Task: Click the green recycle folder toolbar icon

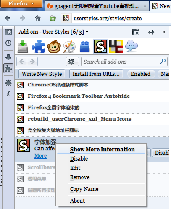Action: click(53, 18)
